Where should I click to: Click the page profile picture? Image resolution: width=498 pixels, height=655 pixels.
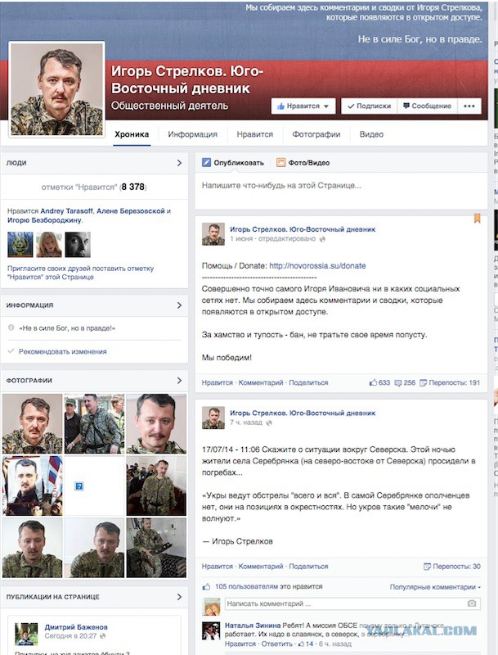(x=56, y=89)
